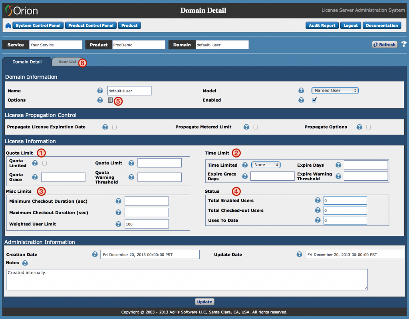Toggle the Enabled checkbox
Viewport: 409px width, 319px height.
tap(314, 100)
